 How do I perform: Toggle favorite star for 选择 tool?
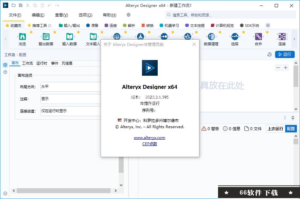(244, 32)
